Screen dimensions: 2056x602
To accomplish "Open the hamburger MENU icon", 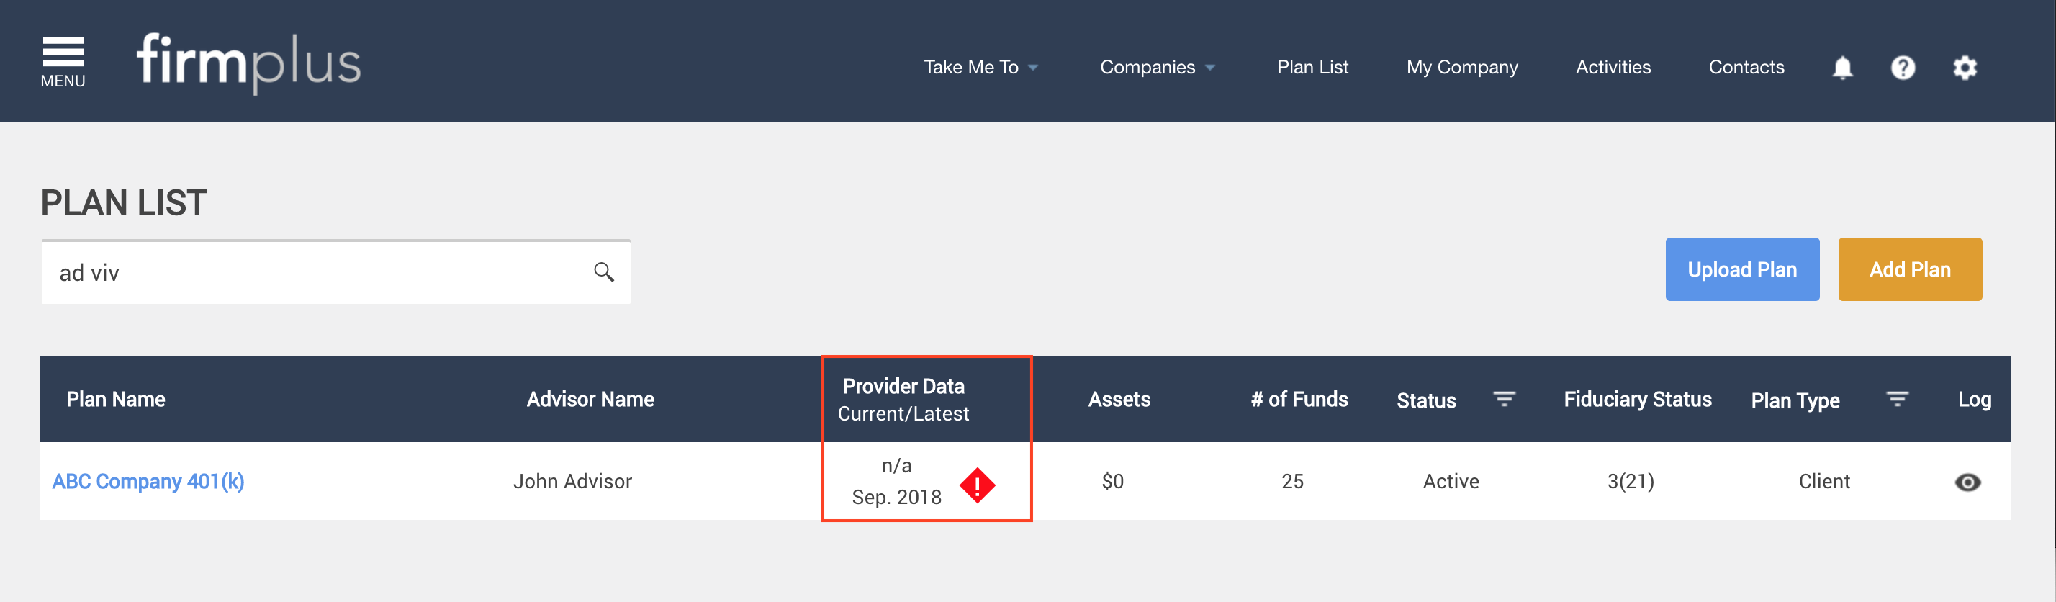I will click(63, 61).
